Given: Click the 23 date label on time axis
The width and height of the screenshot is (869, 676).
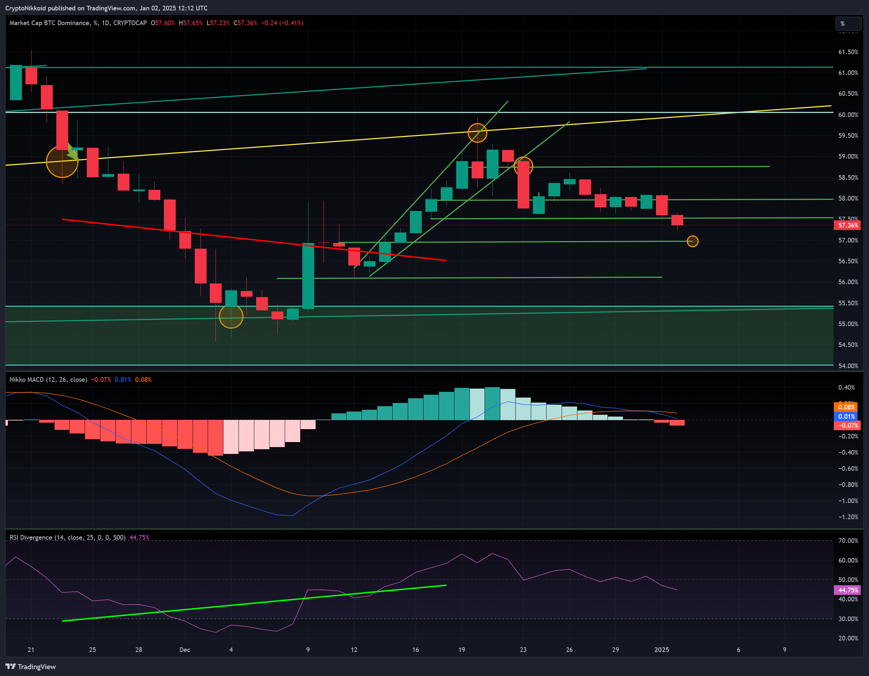Looking at the screenshot, I should point(523,650).
